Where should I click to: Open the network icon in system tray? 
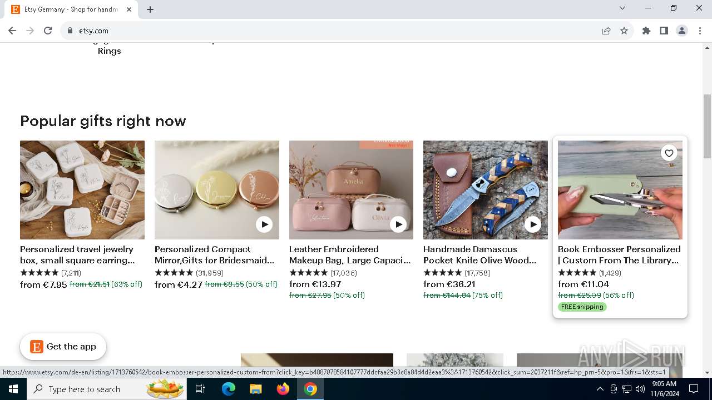click(x=626, y=389)
